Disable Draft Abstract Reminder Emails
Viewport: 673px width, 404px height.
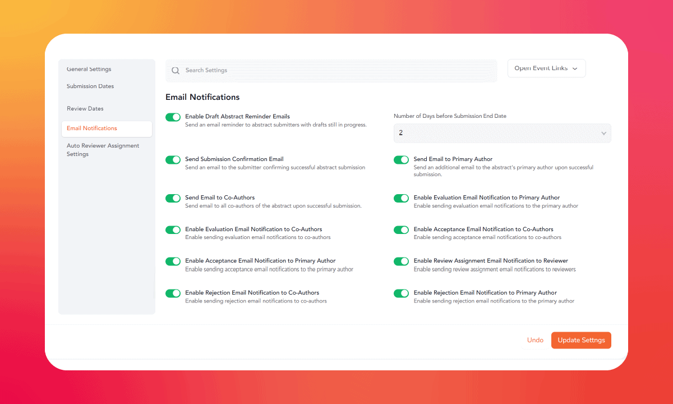tap(173, 117)
